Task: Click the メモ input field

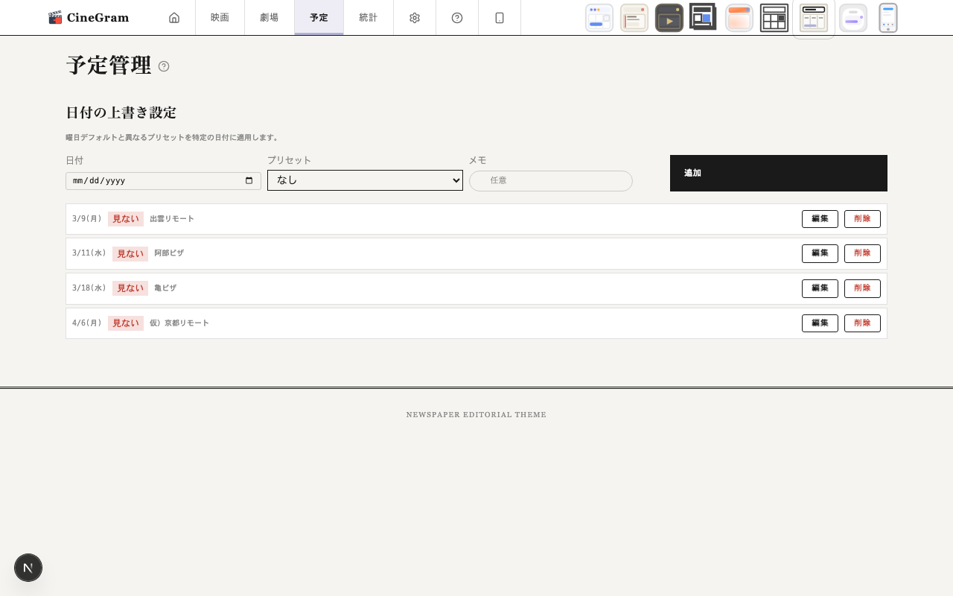Action: click(x=551, y=181)
